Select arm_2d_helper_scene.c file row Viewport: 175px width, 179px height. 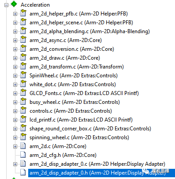pyautogui.click(x=81, y=23)
